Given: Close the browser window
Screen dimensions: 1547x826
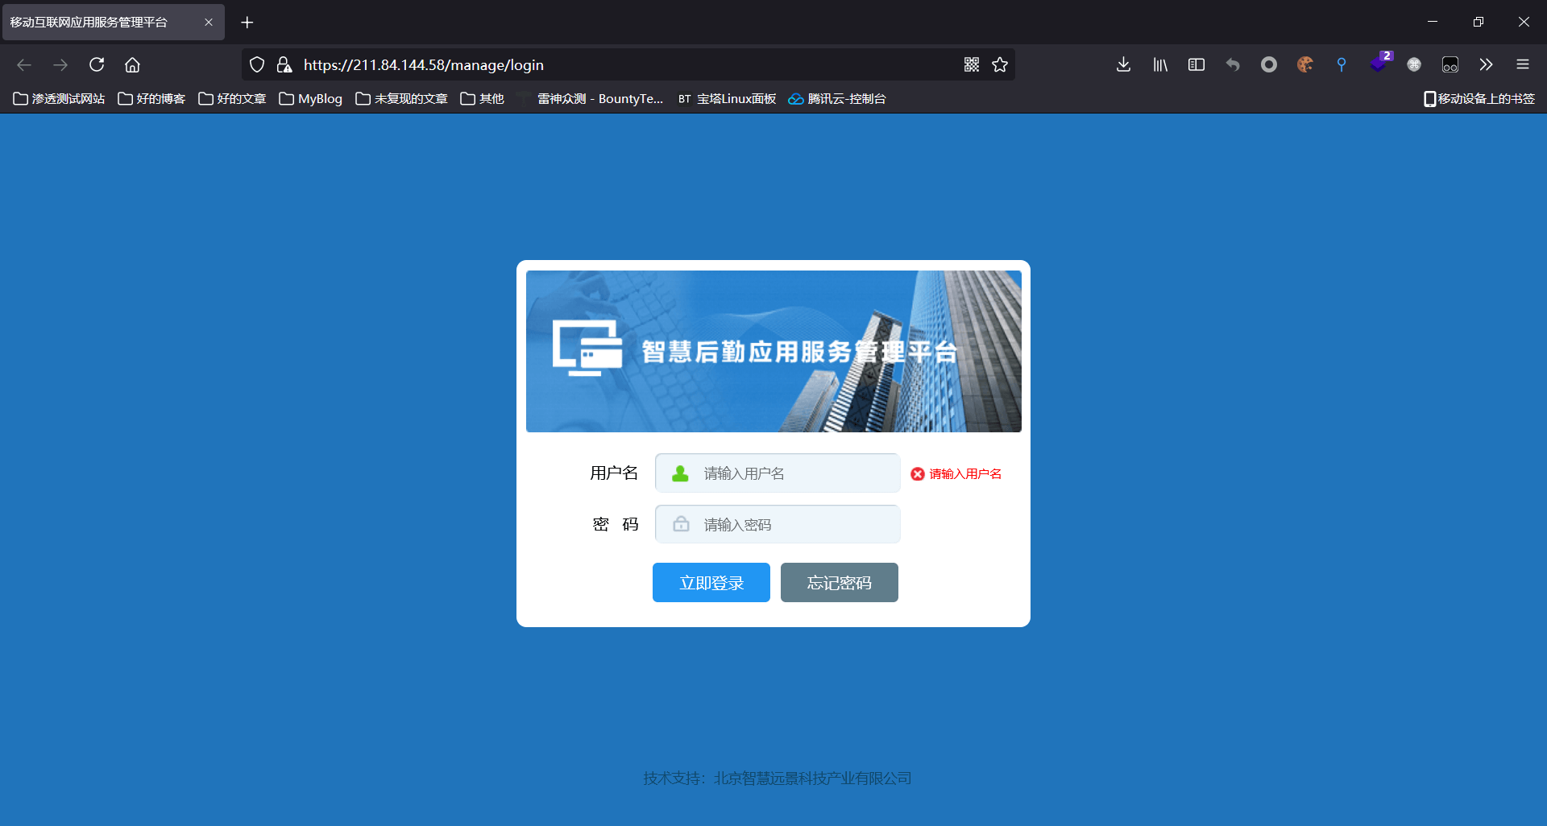Looking at the screenshot, I should [x=1524, y=22].
